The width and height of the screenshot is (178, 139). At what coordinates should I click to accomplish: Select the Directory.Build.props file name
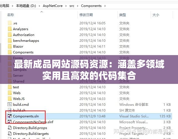coord(30,128)
